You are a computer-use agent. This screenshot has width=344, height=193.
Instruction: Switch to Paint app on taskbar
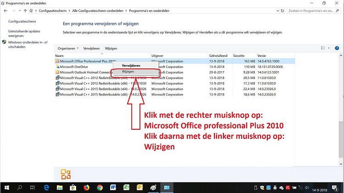click(x=153, y=187)
